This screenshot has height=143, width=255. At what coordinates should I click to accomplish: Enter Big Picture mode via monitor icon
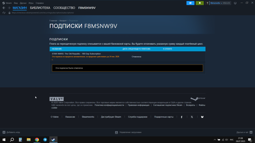point(235,3)
